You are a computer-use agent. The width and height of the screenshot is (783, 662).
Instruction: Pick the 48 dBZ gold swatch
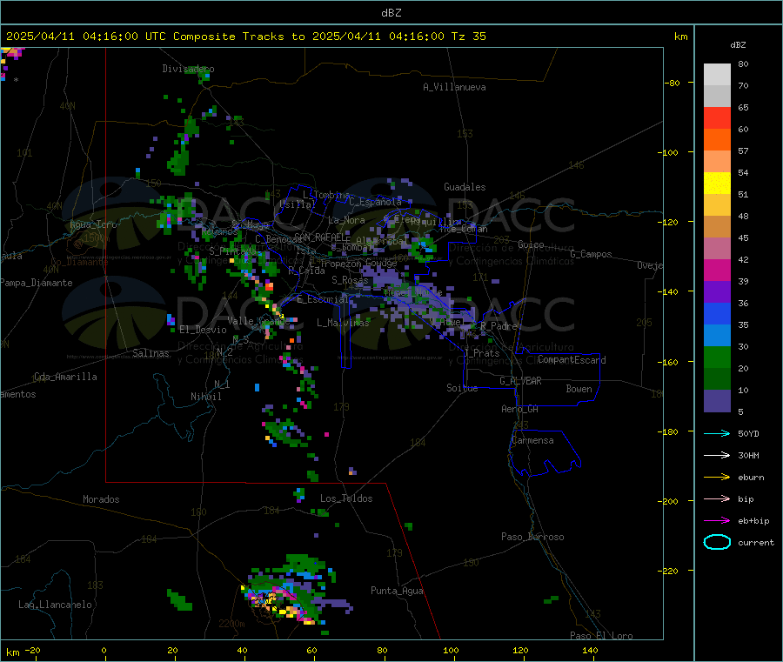pos(717,204)
